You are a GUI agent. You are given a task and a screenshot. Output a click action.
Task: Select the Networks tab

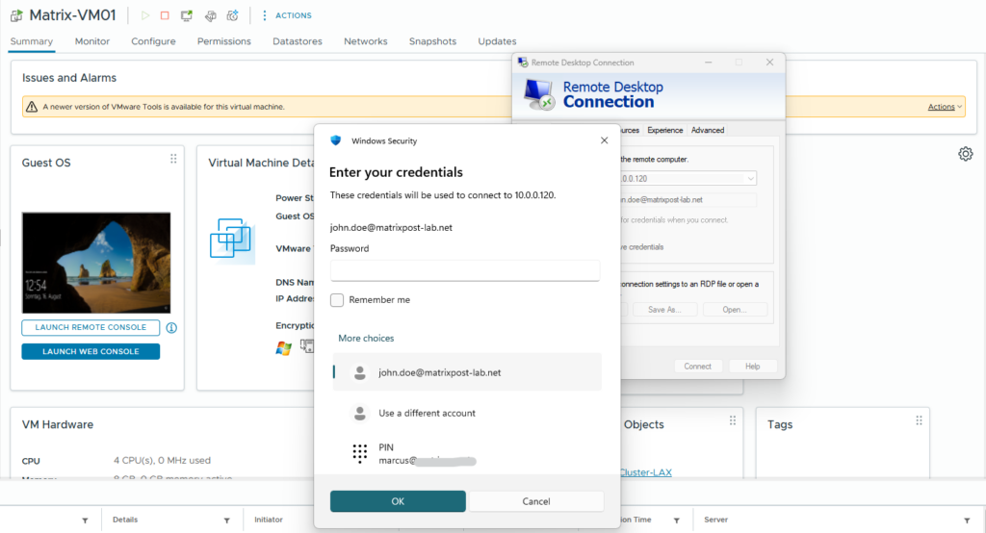coord(365,41)
